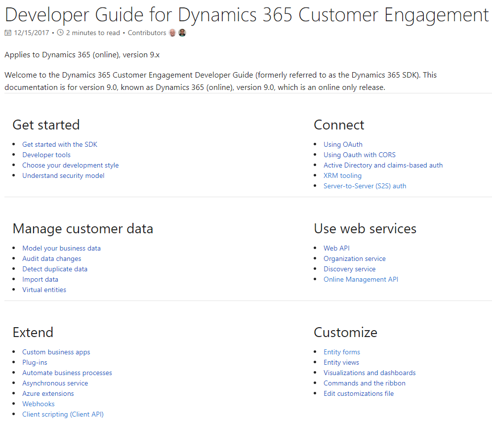Image resolution: width=492 pixels, height=425 pixels.
Task: Open Automate business processes link
Action: pos(67,373)
